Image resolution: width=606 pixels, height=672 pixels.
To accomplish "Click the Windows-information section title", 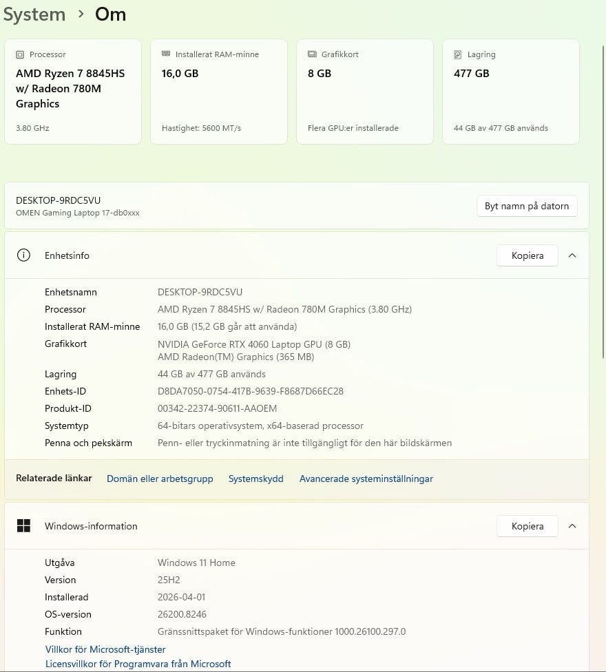I will [x=91, y=526].
